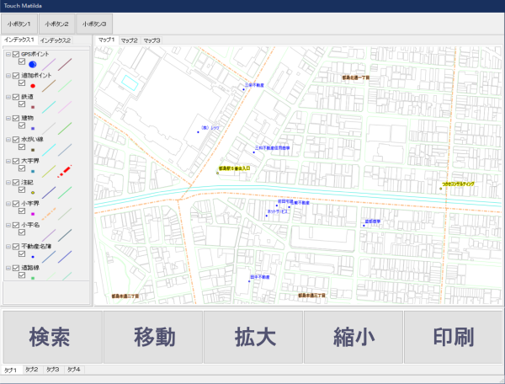Select the つかさコンサルティング map marker

[440, 189]
